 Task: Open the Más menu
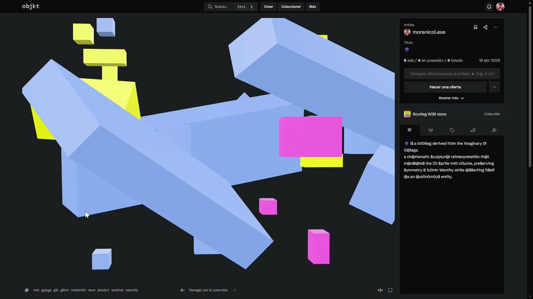[313, 7]
